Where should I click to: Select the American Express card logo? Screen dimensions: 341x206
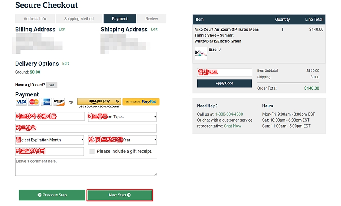[46, 102]
